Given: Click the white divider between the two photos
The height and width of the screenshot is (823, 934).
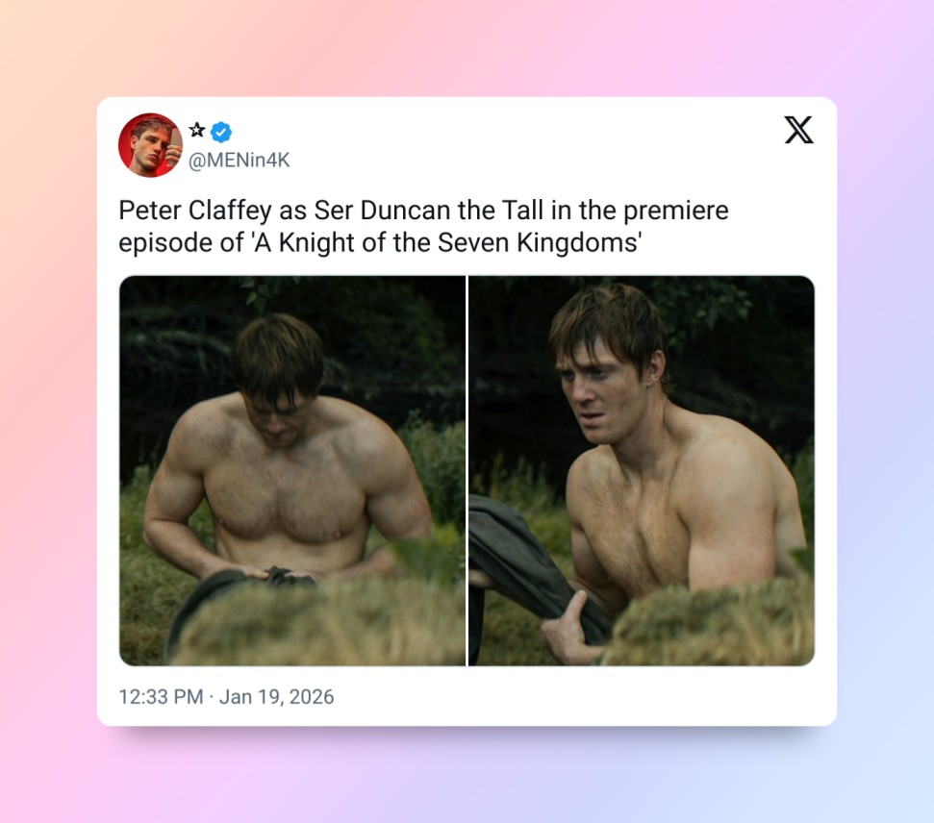Looking at the screenshot, I should pyautogui.click(x=467, y=470).
